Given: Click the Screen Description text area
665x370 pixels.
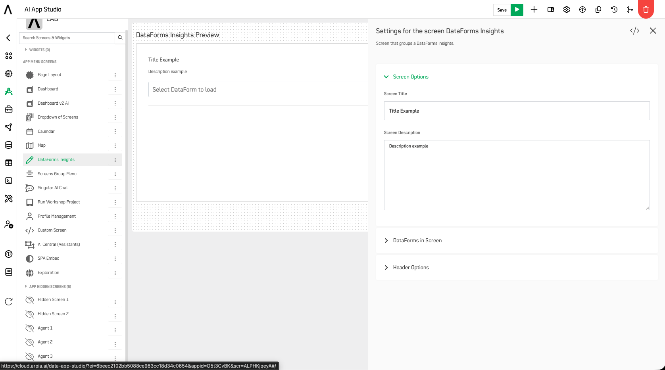Looking at the screenshot, I should pos(517,175).
